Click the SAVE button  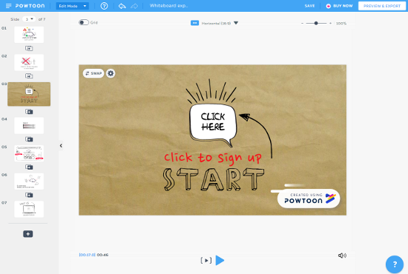[x=309, y=6]
